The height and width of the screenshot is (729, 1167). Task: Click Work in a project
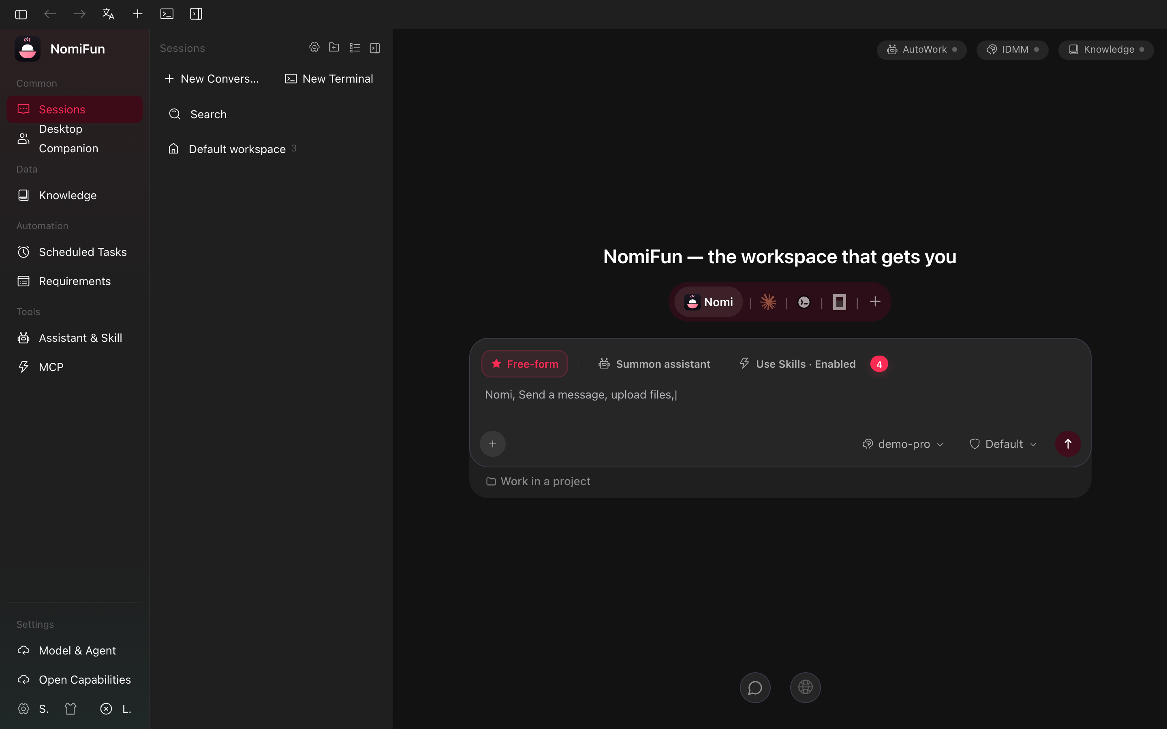tap(538, 481)
